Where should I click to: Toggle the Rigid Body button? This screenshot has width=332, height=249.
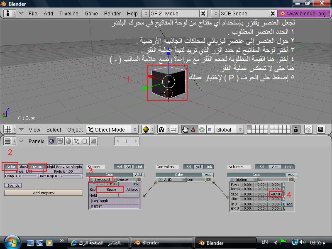click(x=56, y=167)
